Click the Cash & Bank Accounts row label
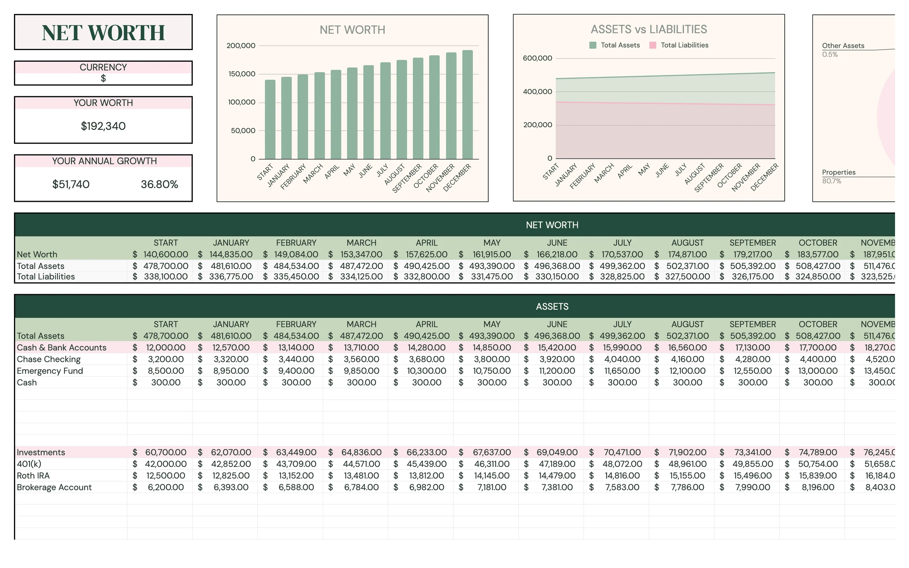 point(61,347)
